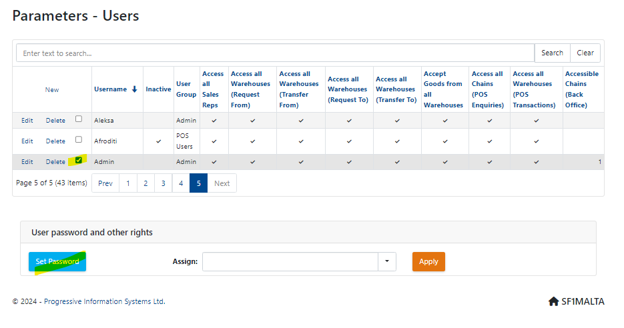Tick the checkbox for user Aleksa
The height and width of the screenshot is (328, 624).
(79, 119)
